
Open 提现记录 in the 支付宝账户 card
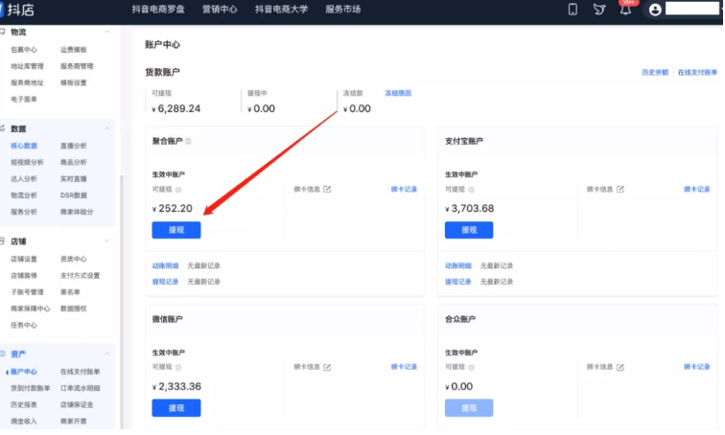[x=457, y=282]
